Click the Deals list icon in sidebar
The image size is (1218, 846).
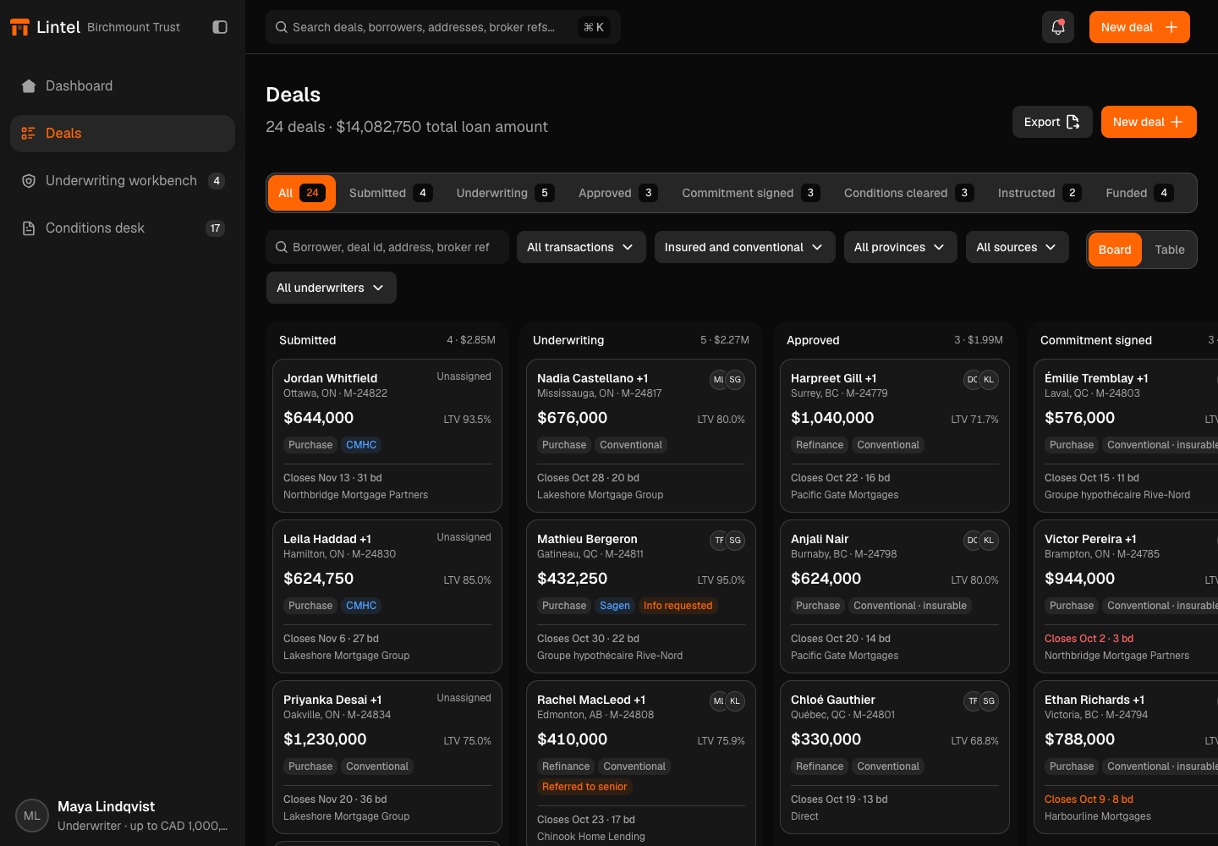[x=29, y=133]
